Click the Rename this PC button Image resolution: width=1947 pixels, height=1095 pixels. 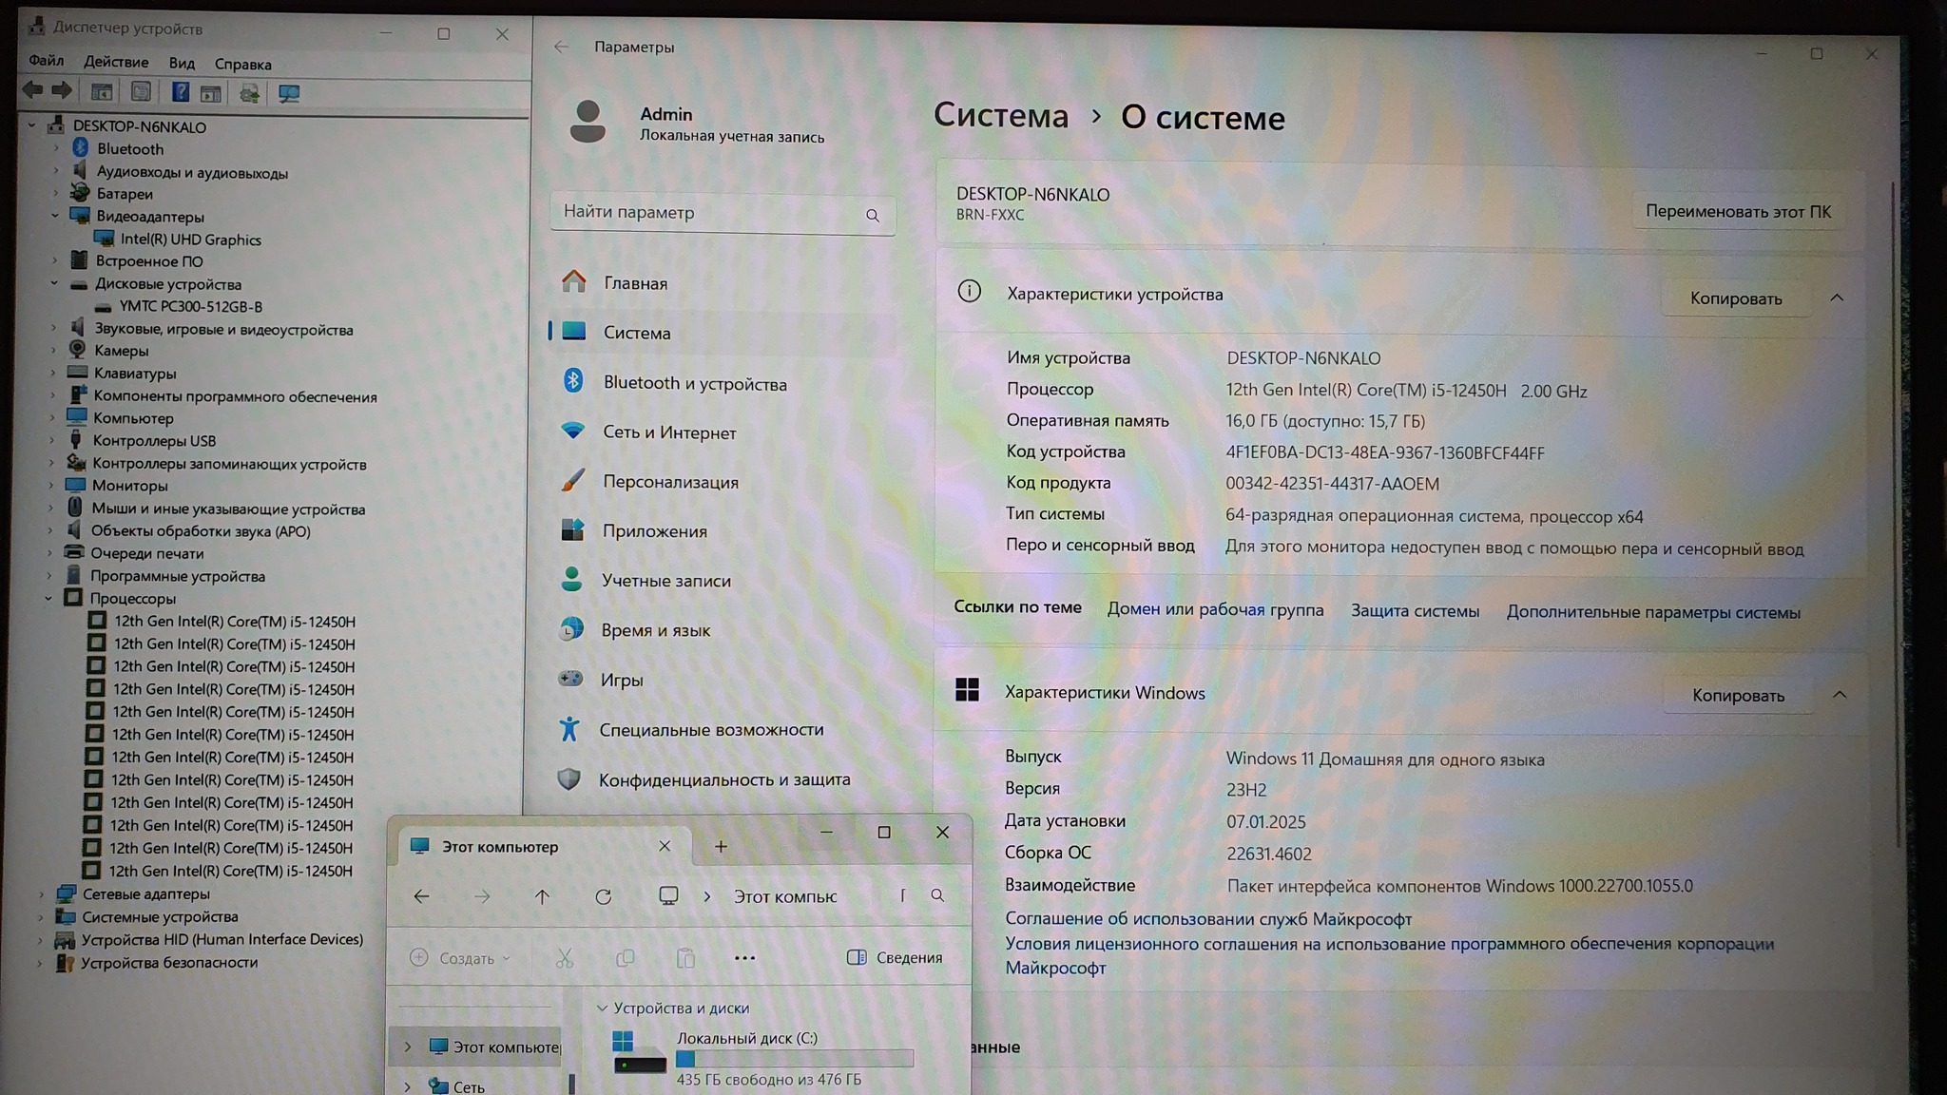click(1737, 211)
